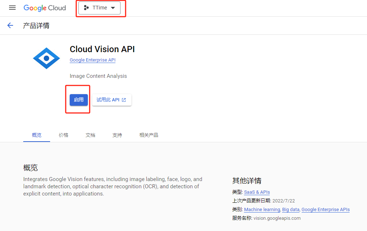Click the 试用此 API button
This screenshot has width=367, height=231.
pos(111,100)
